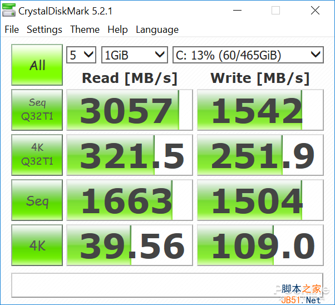
Task: Start the plain 4K benchmark
Action: (37, 245)
